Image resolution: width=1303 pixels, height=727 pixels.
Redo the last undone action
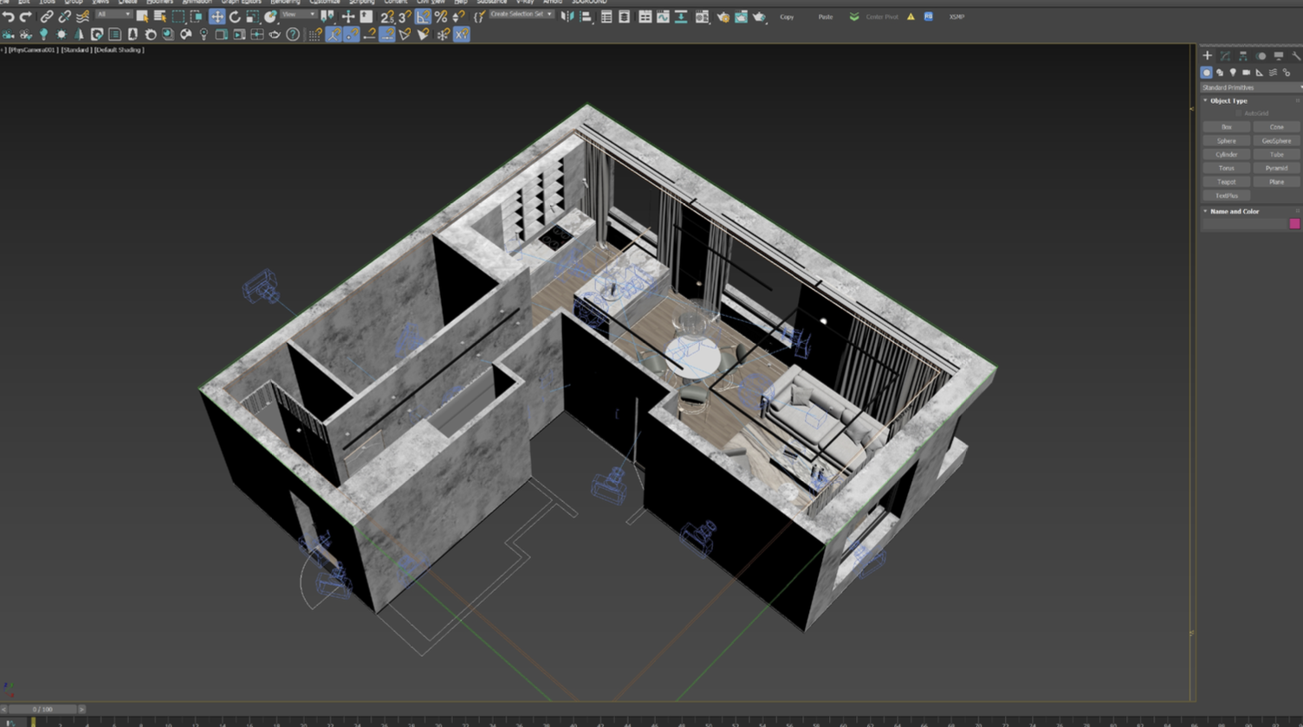(x=25, y=16)
